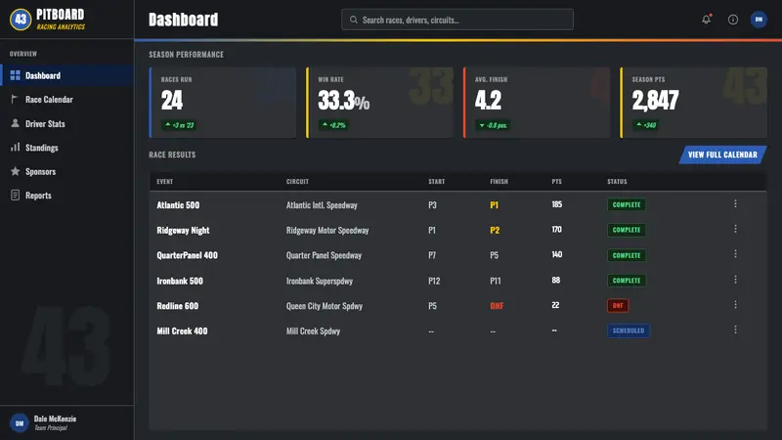Select the Season Pts stat card

(x=694, y=103)
